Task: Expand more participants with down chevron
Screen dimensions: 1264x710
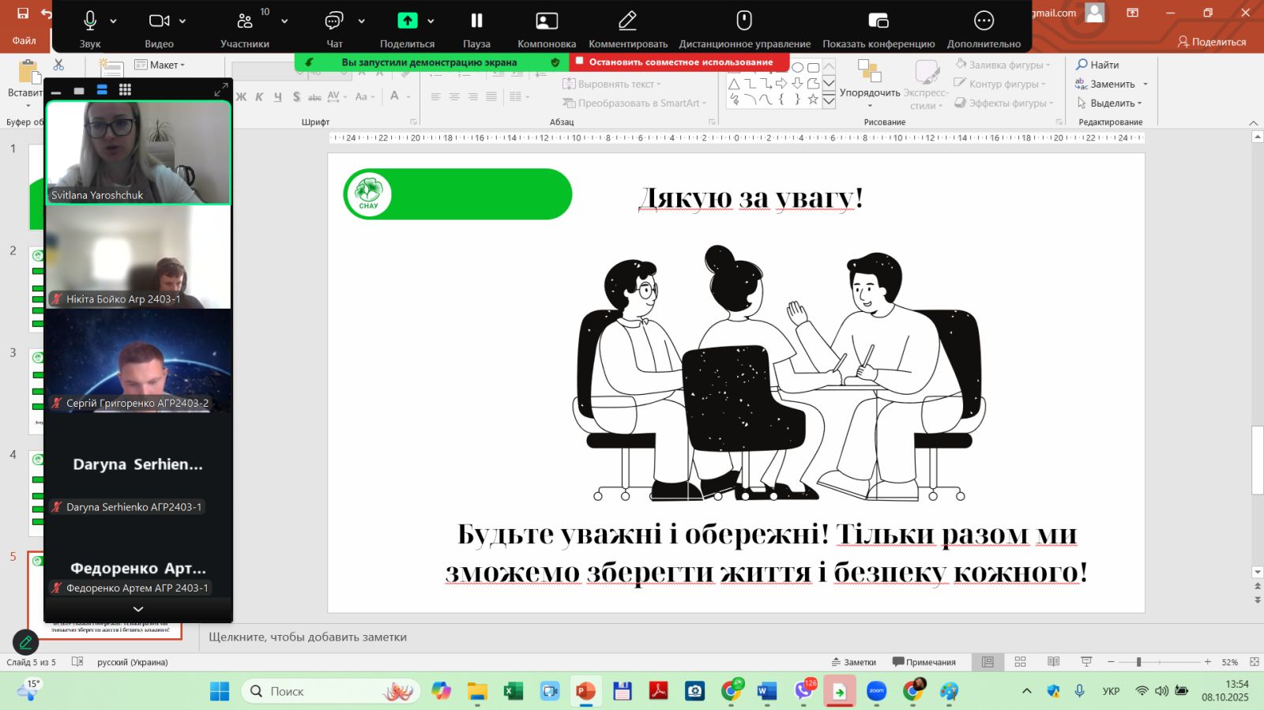Action: (x=138, y=609)
